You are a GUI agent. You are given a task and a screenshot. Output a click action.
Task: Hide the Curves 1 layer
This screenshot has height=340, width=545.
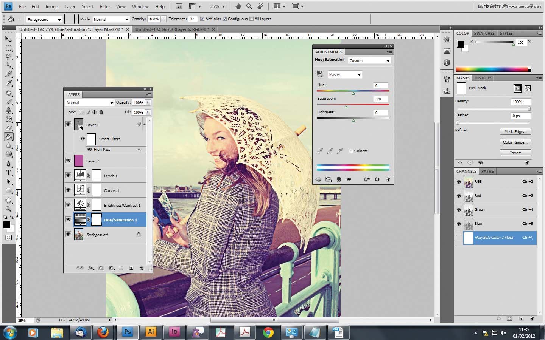tap(68, 190)
